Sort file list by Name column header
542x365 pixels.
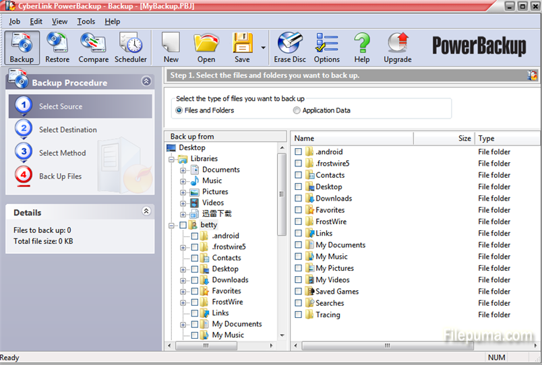(352, 138)
